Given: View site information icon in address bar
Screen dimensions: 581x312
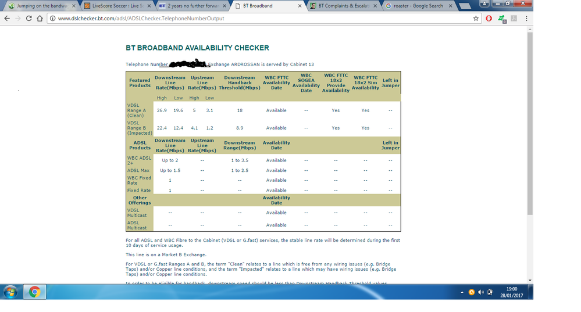Looking at the screenshot, I should coord(52,18).
